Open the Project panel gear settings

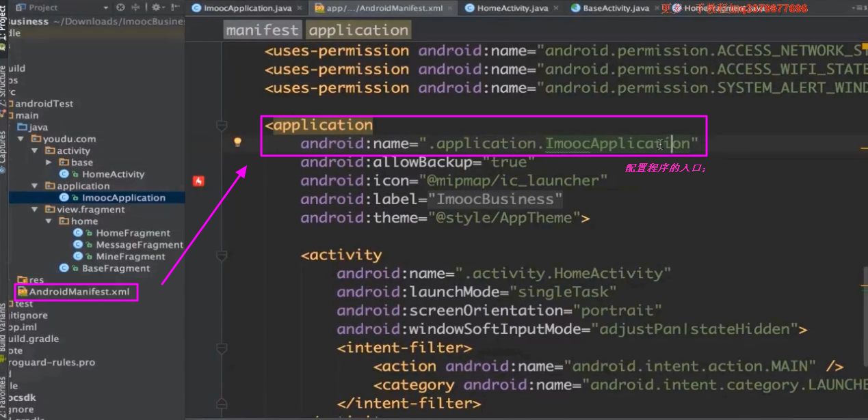coord(157,8)
